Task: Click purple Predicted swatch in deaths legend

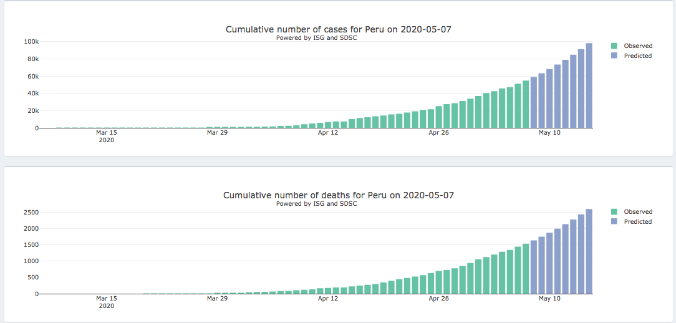Action: (x=614, y=222)
